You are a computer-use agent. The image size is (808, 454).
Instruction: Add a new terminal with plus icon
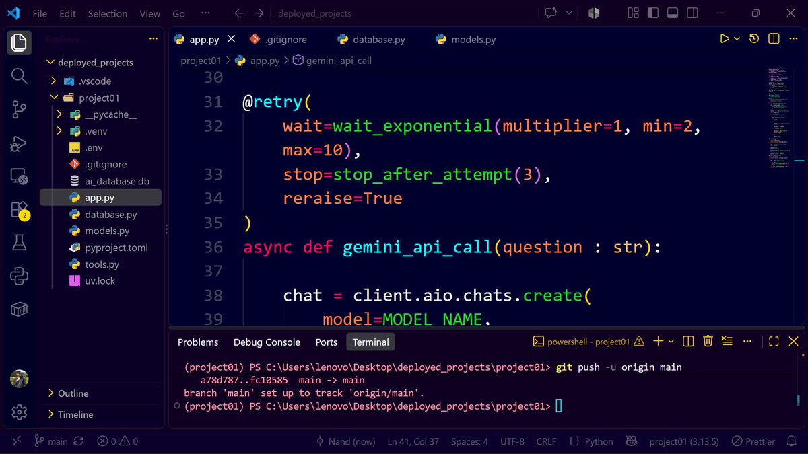click(x=659, y=342)
